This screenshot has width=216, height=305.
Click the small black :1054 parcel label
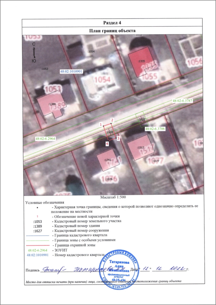pyautogui.click(x=91, y=52)
